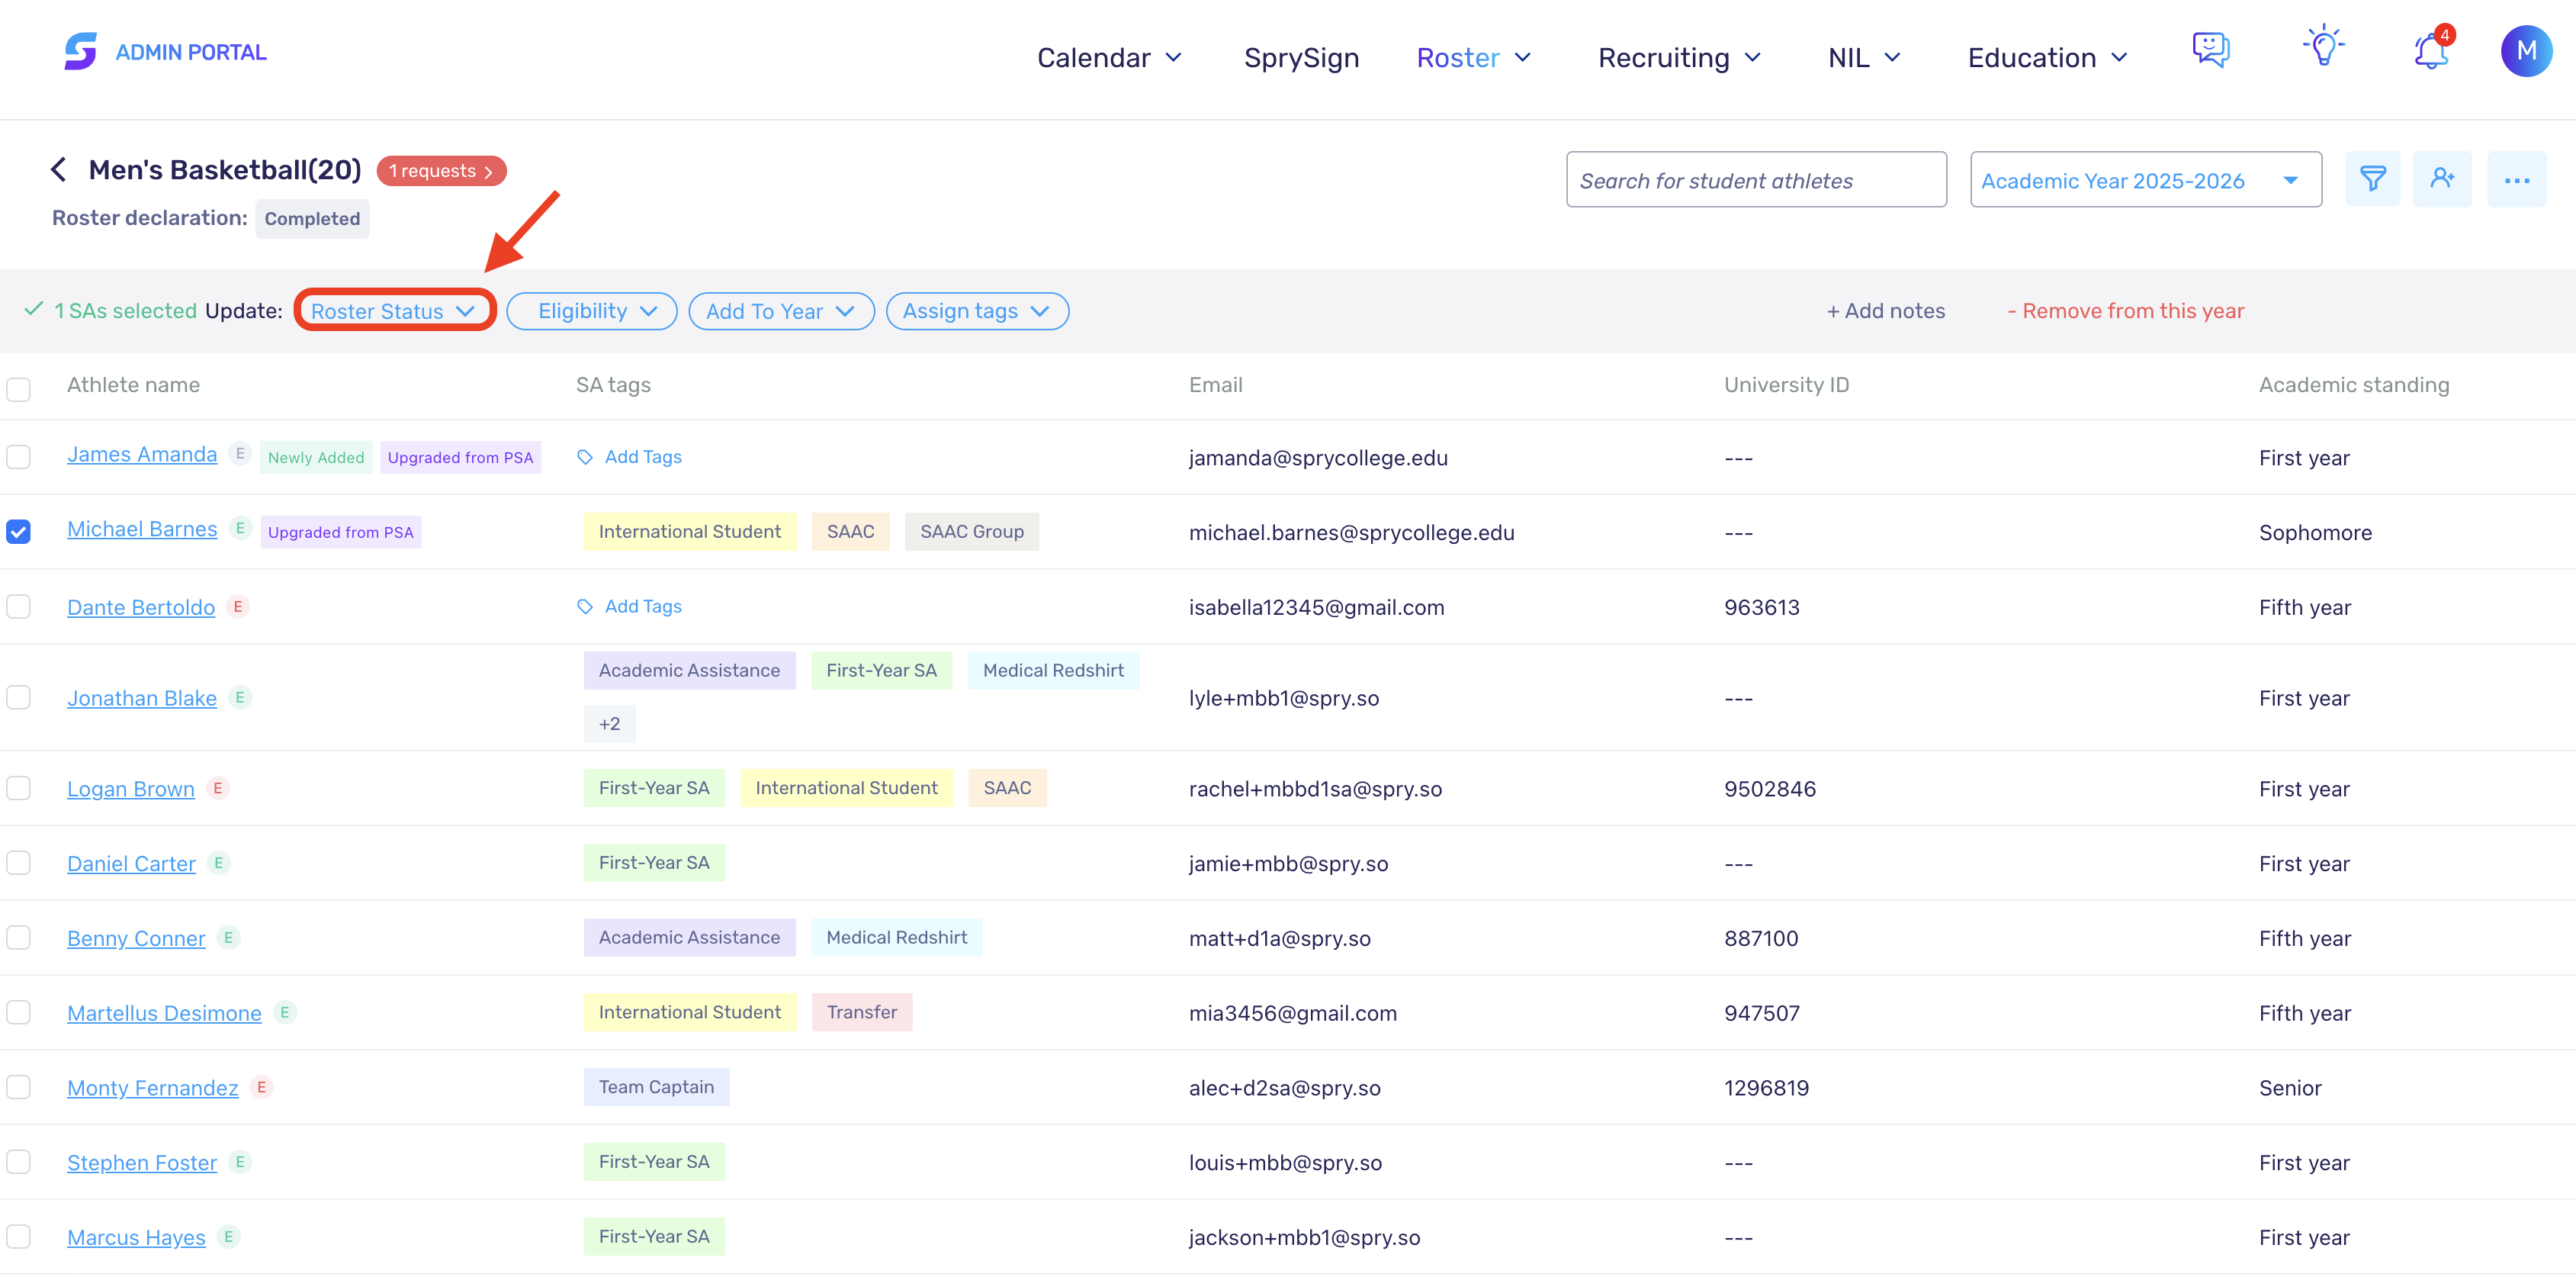Select all athletes with header checkbox
2576x1277 pixels.
pos(19,389)
